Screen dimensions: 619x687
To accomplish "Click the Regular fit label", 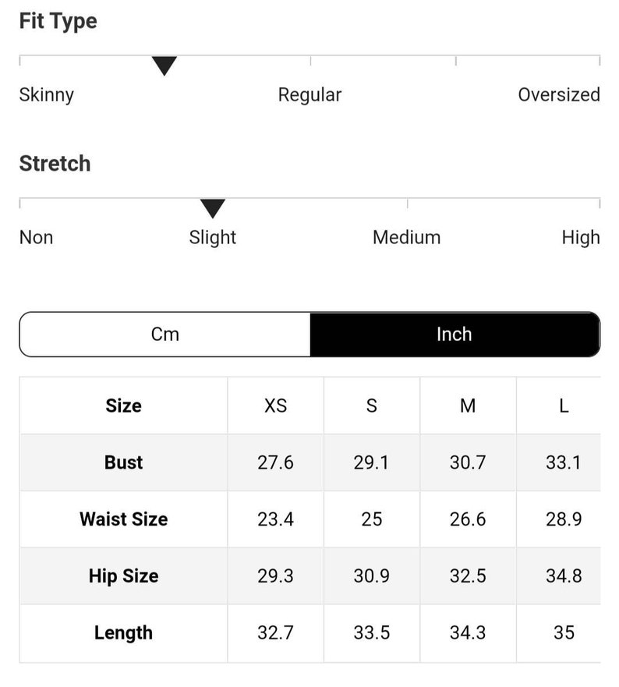I will (309, 95).
